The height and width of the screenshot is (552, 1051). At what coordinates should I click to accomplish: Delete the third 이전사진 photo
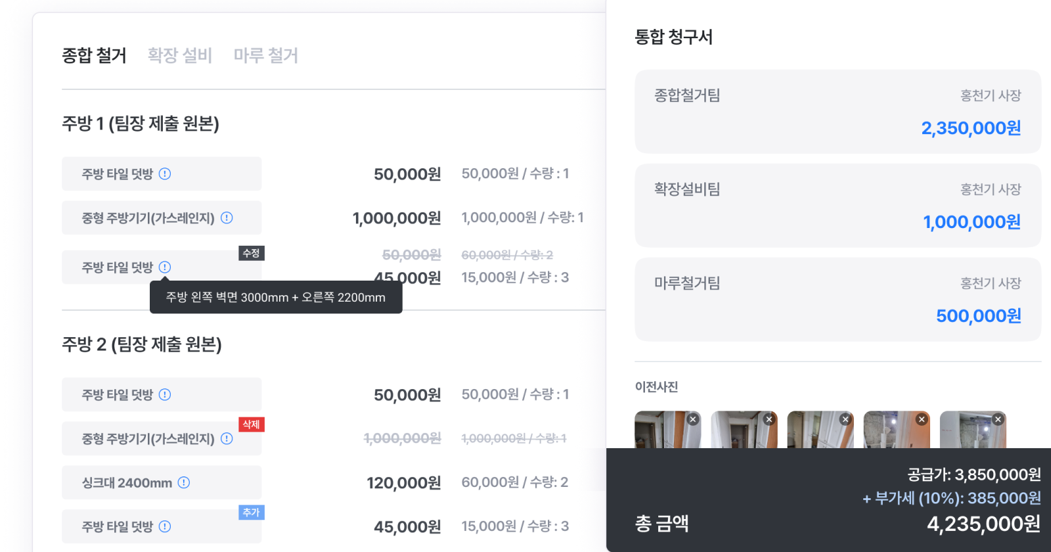click(845, 419)
